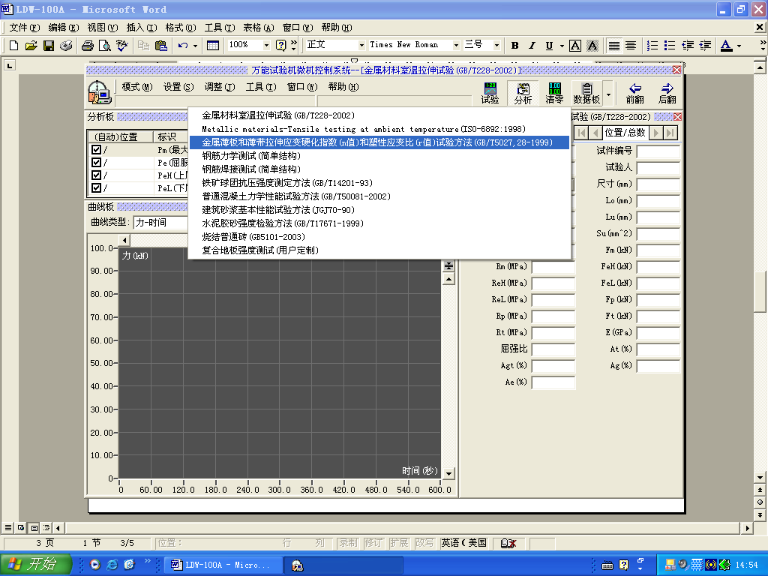
Task: Click the 前翻 back-arrow page icon
Action: (634, 94)
